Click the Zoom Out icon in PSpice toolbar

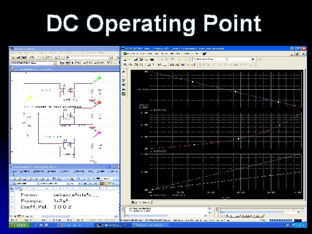point(130,65)
